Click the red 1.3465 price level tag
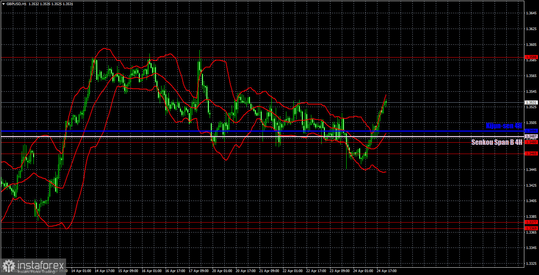539x275 pixels. pyautogui.click(x=531, y=154)
